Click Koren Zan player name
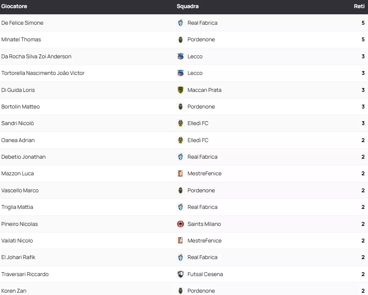 click(14, 291)
